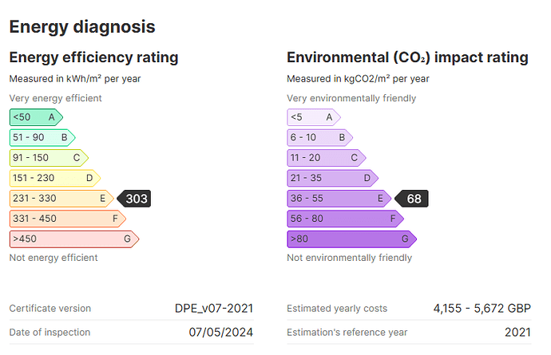Click the 231 - 330 E energy band
Image resolution: width=551 pixels, height=355 pixels.
click(x=61, y=199)
